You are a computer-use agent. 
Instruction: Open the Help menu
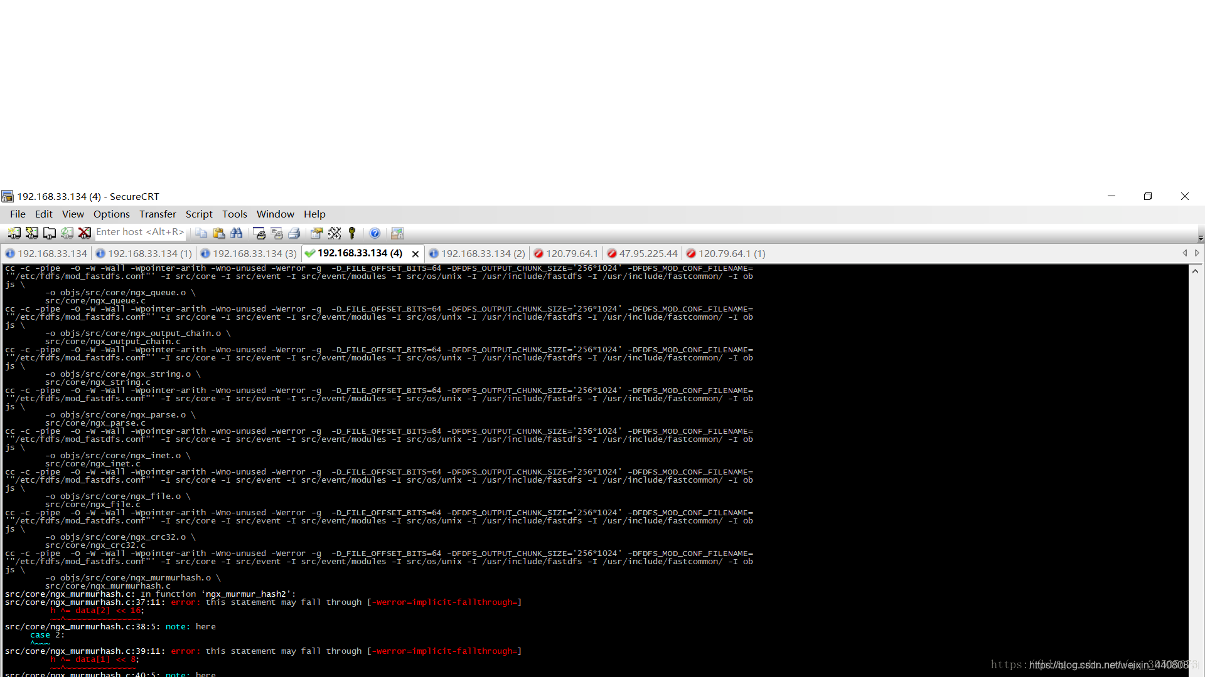pyautogui.click(x=314, y=214)
